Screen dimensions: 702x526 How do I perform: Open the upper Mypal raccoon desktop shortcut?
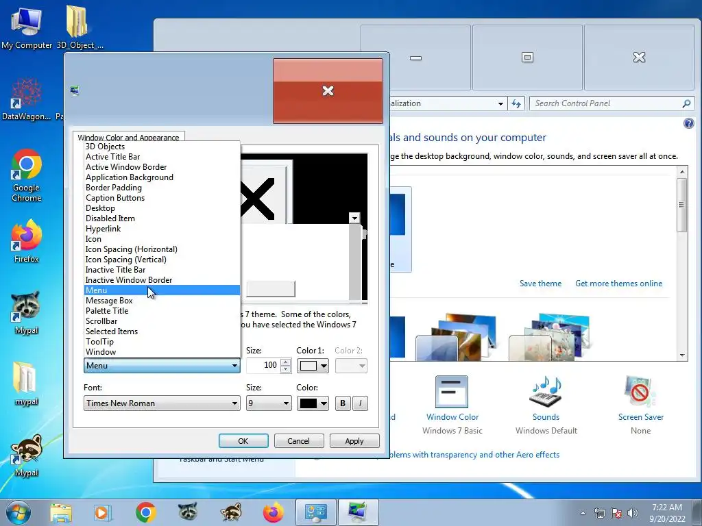27,313
